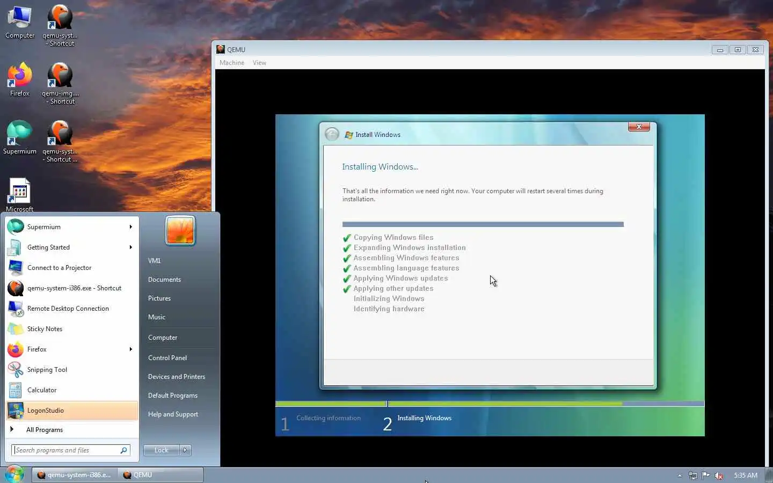Click the Windows Start orb
Image resolution: width=773 pixels, height=483 pixels.
click(x=14, y=474)
